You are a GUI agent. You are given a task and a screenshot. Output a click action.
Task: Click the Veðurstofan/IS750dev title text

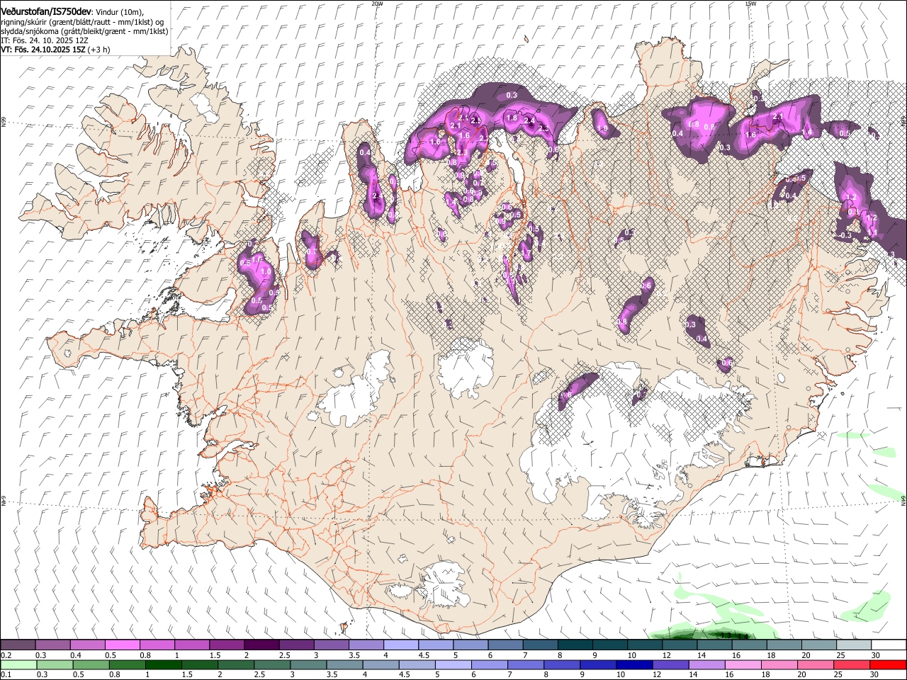[x=46, y=11]
